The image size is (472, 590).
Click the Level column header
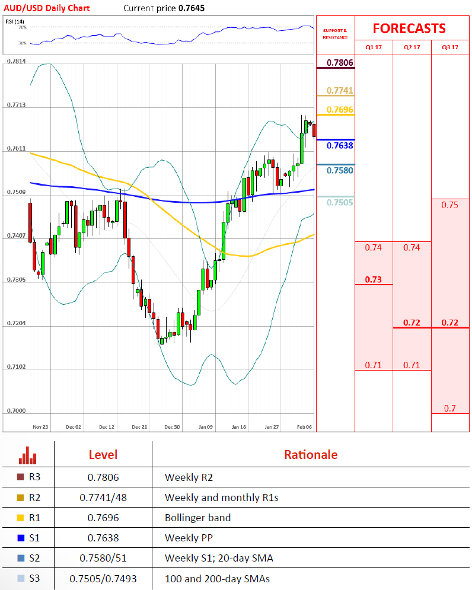[103, 455]
